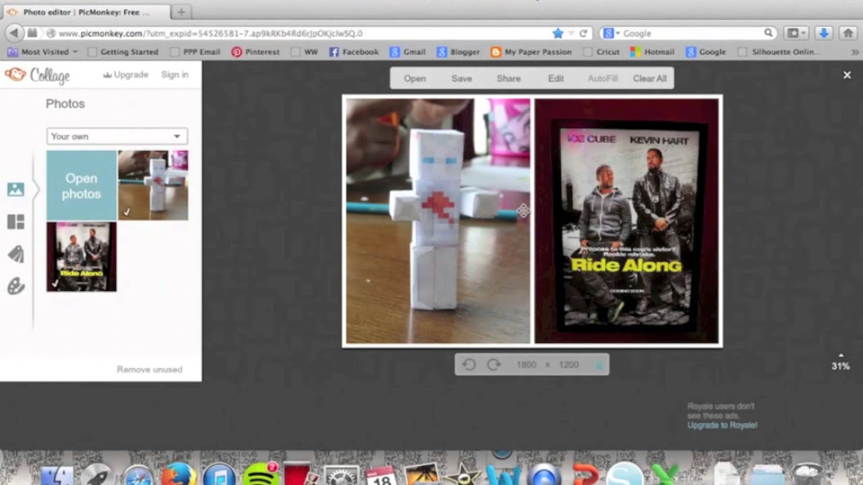This screenshot has height=485, width=863.
Task: Open the My Paper Passion bookmark
Action: (x=531, y=52)
